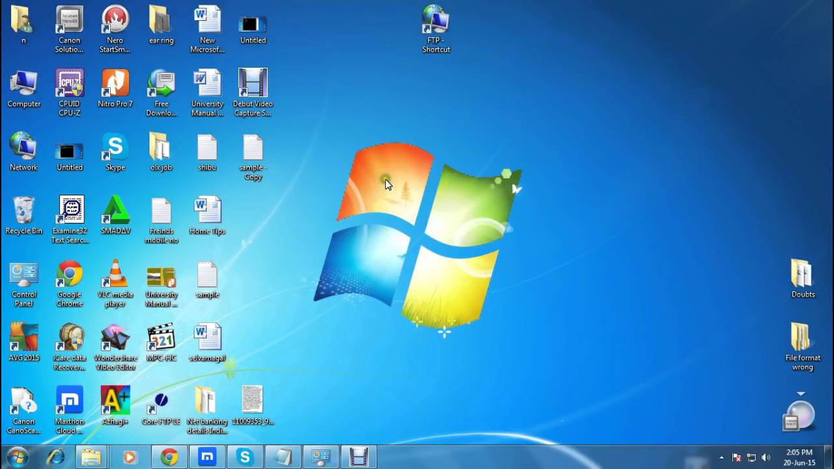Open the 'Doubts' folder
Screen dimensions: 834x469
803,279
